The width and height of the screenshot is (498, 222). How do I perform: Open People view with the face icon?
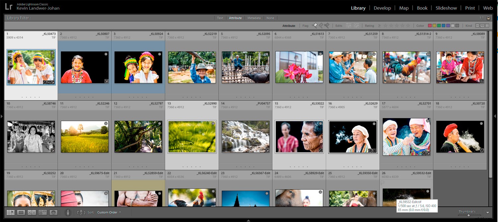[53, 212]
